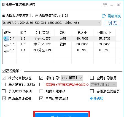Image resolution: width=124 pixels, height=117 pixels.
Task: Enable import USB3.X driver checkbox
Action: pyautogui.click(x=4, y=91)
